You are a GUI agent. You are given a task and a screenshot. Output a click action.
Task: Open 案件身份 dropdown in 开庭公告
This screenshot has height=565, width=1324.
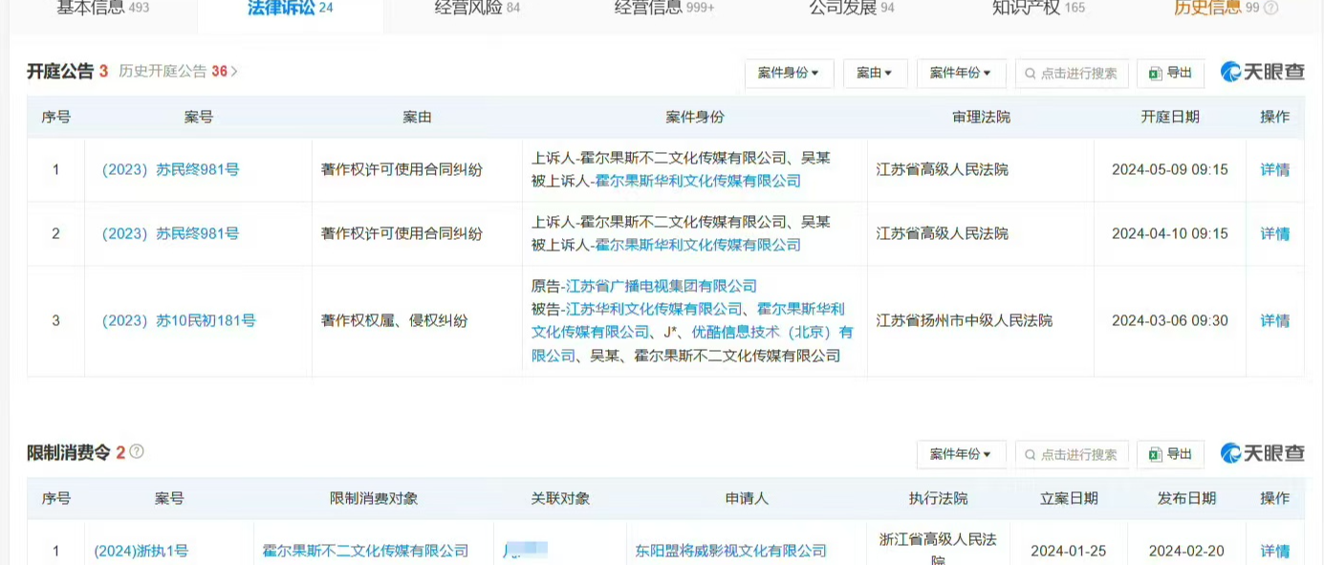click(x=789, y=73)
